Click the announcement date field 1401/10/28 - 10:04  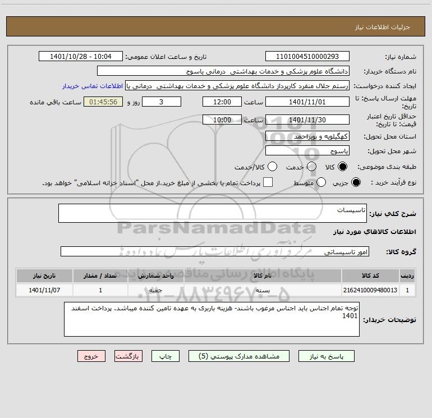pos(81,56)
